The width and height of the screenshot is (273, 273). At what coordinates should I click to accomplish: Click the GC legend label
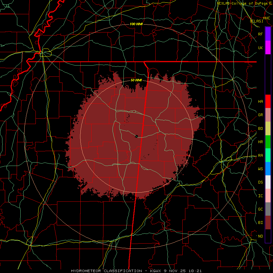(x=261, y=209)
